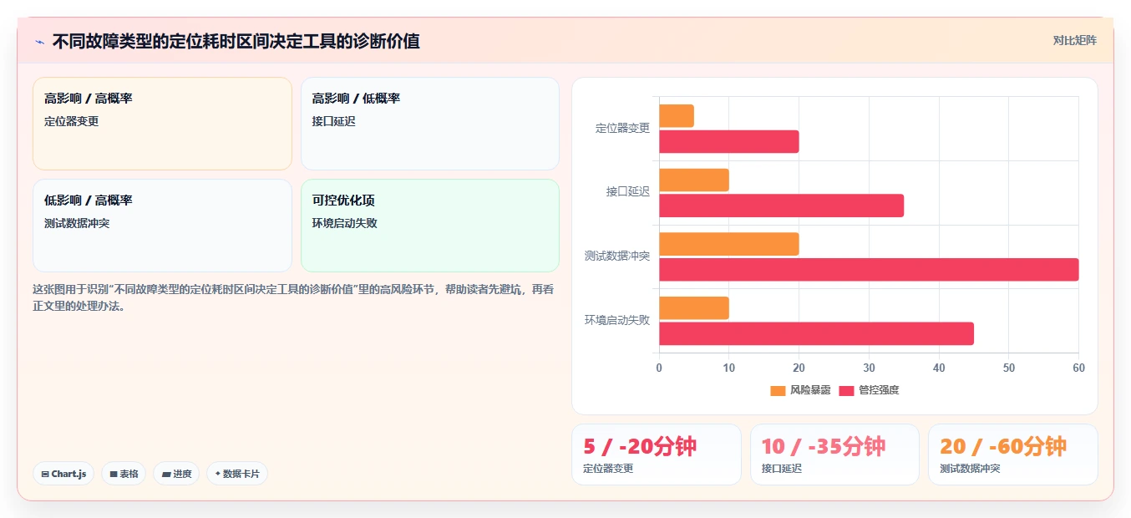Select the 数据卡片 chip

pyautogui.click(x=237, y=474)
